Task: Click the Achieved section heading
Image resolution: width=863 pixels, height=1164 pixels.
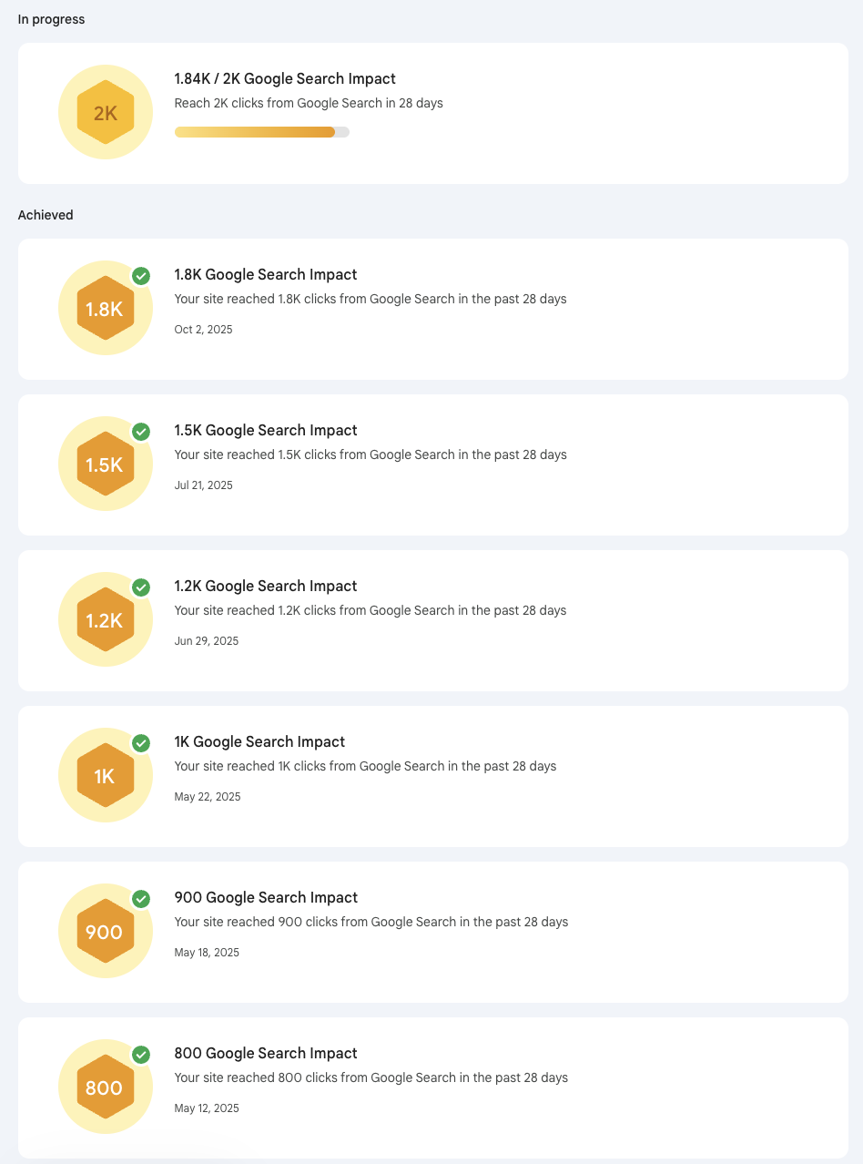Action: click(x=46, y=215)
